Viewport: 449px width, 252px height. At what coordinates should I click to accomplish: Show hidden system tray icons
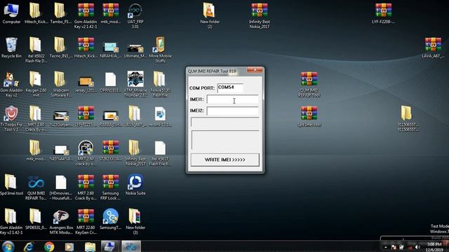[385, 247]
